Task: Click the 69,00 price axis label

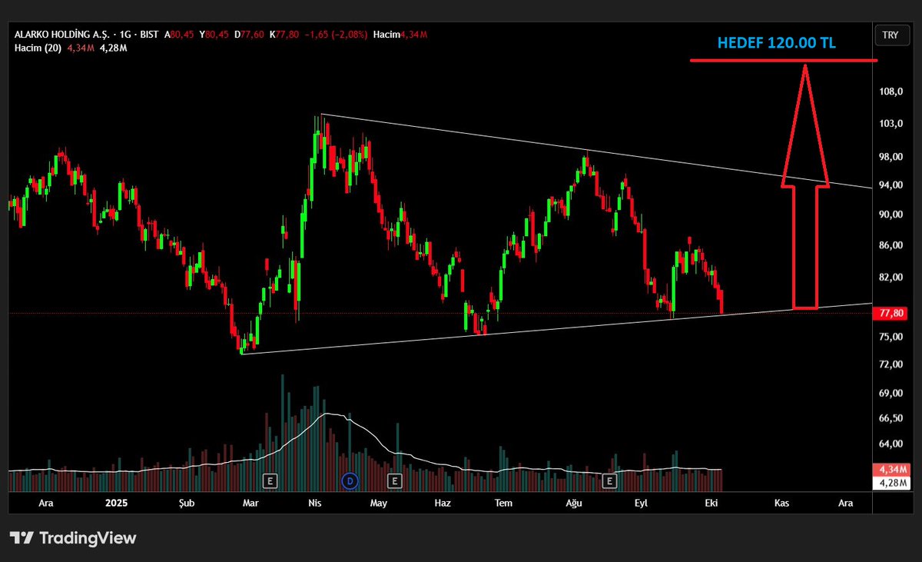Action: (x=890, y=393)
